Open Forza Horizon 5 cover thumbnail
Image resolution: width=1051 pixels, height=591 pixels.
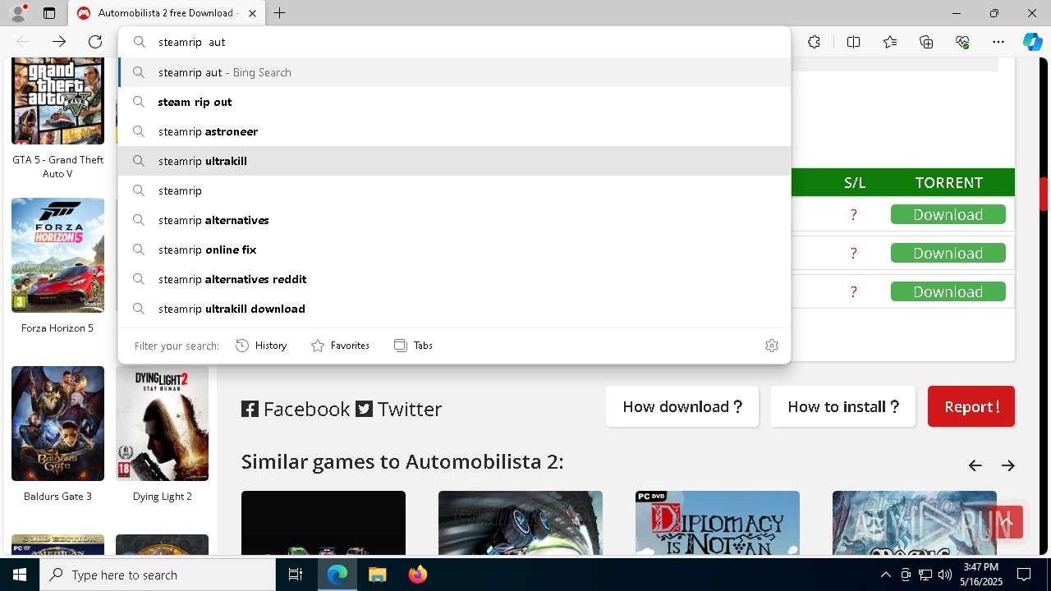tap(57, 254)
